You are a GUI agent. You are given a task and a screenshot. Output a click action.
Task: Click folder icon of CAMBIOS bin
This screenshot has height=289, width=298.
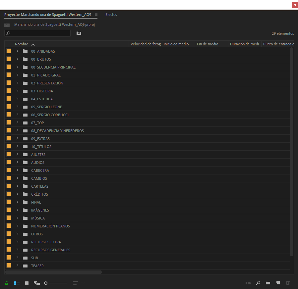pos(25,178)
